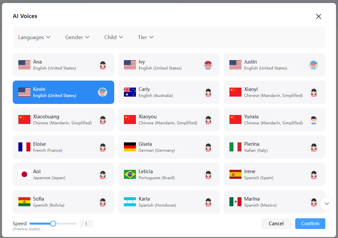The height and width of the screenshot is (238, 338).
Task: Click the French flag beside Eloise
Action: [24, 147]
